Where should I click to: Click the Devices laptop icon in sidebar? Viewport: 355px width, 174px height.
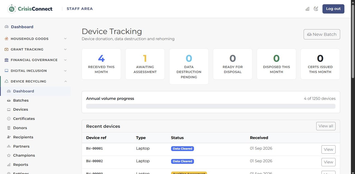[9, 110]
